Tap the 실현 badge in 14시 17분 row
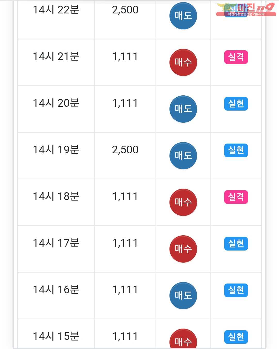The image size is (279, 349). [x=236, y=244]
